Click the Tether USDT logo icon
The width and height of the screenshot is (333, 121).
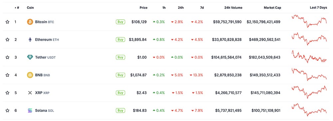point(30,57)
